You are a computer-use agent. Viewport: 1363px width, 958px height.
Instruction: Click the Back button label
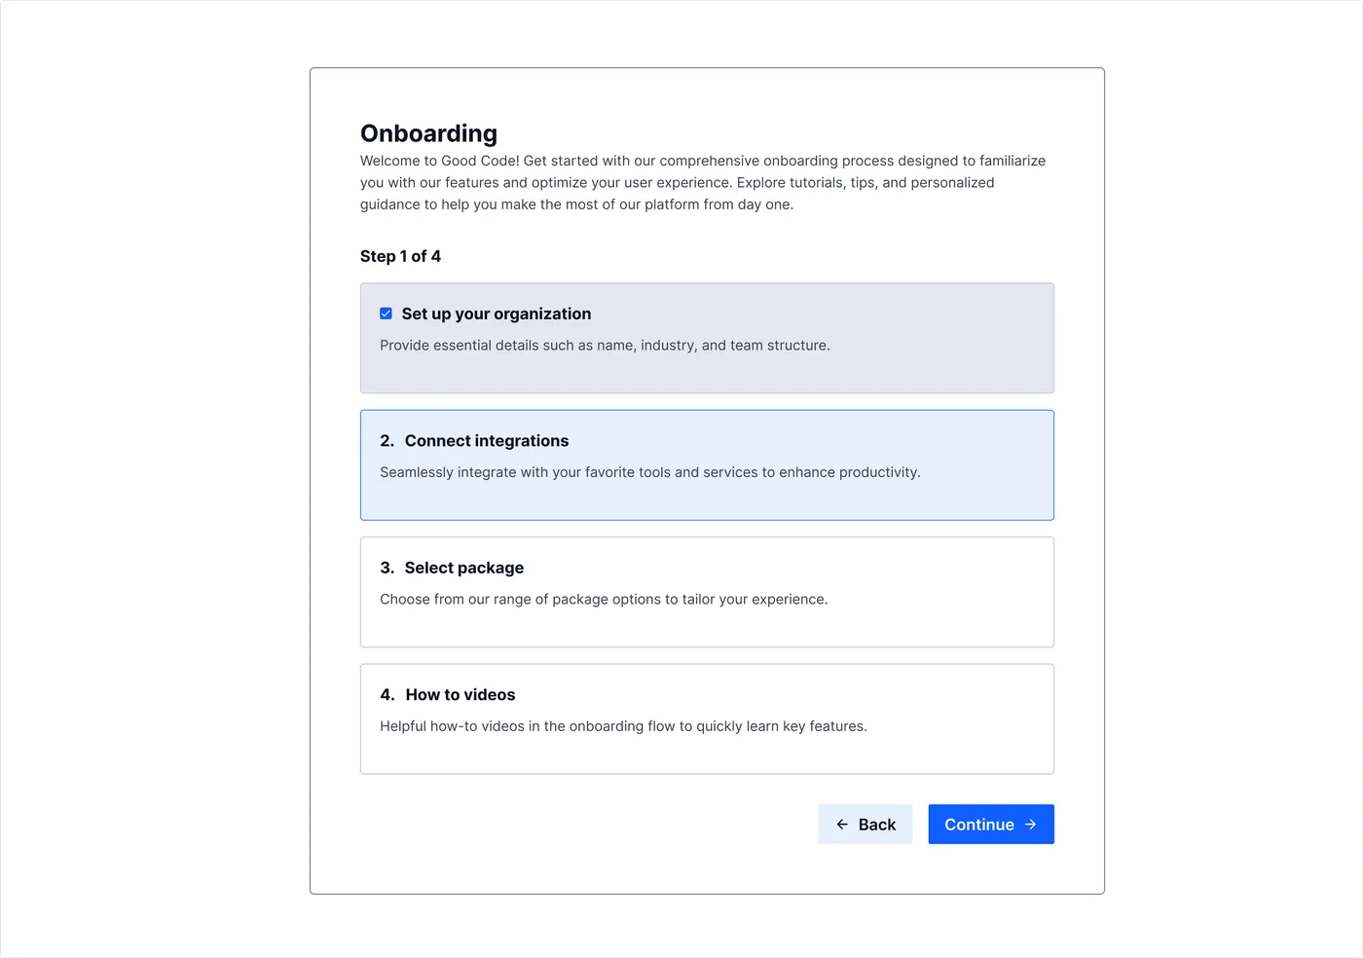tap(877, 825)
